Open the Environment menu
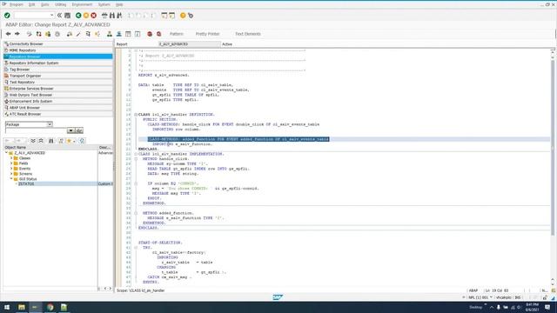 82,4
